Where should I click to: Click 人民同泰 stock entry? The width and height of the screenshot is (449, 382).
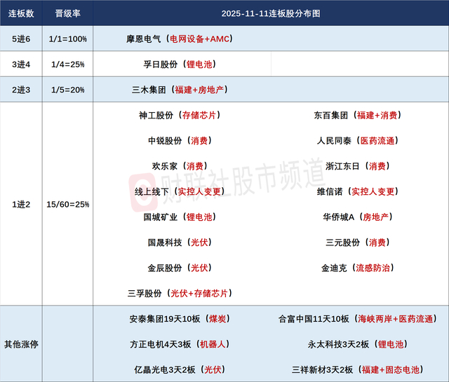point(357,141)
